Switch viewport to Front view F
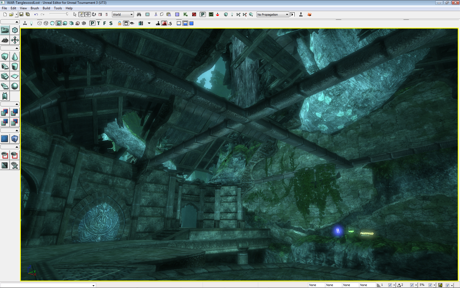This screenshot has height=288, width=460. click(x=105, y=23)
